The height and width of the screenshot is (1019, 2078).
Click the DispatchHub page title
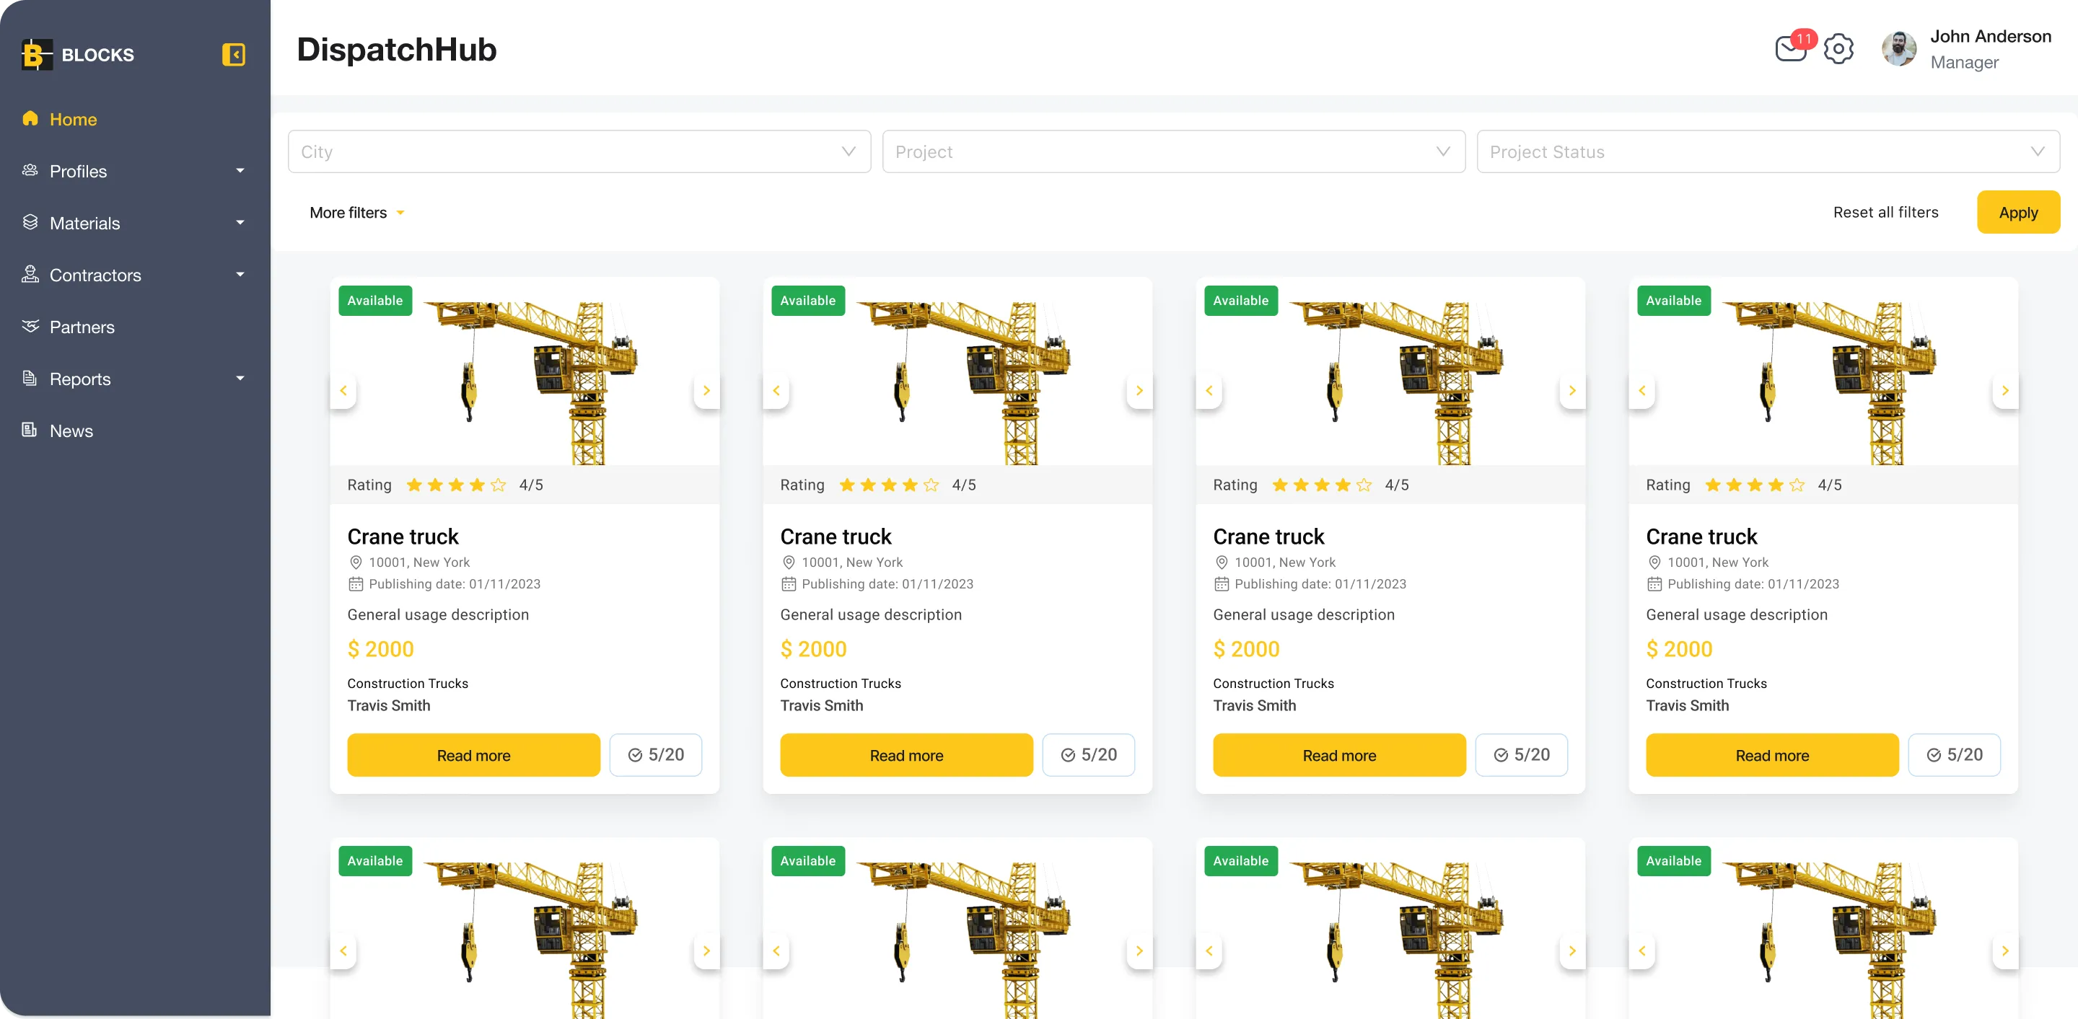coord(396,49)
